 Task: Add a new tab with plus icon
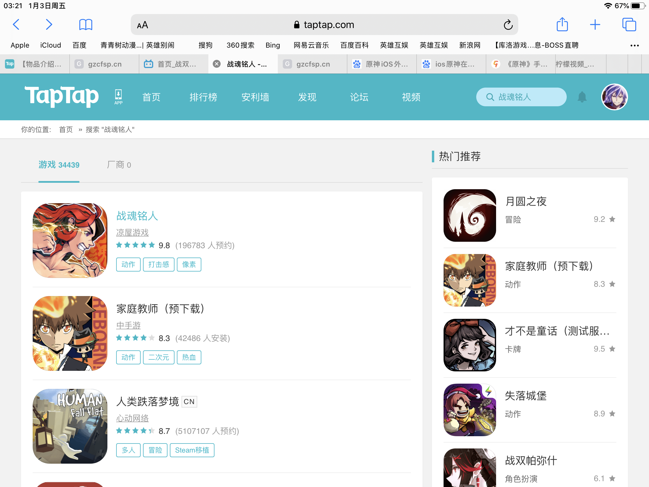(x=595, y=25)
